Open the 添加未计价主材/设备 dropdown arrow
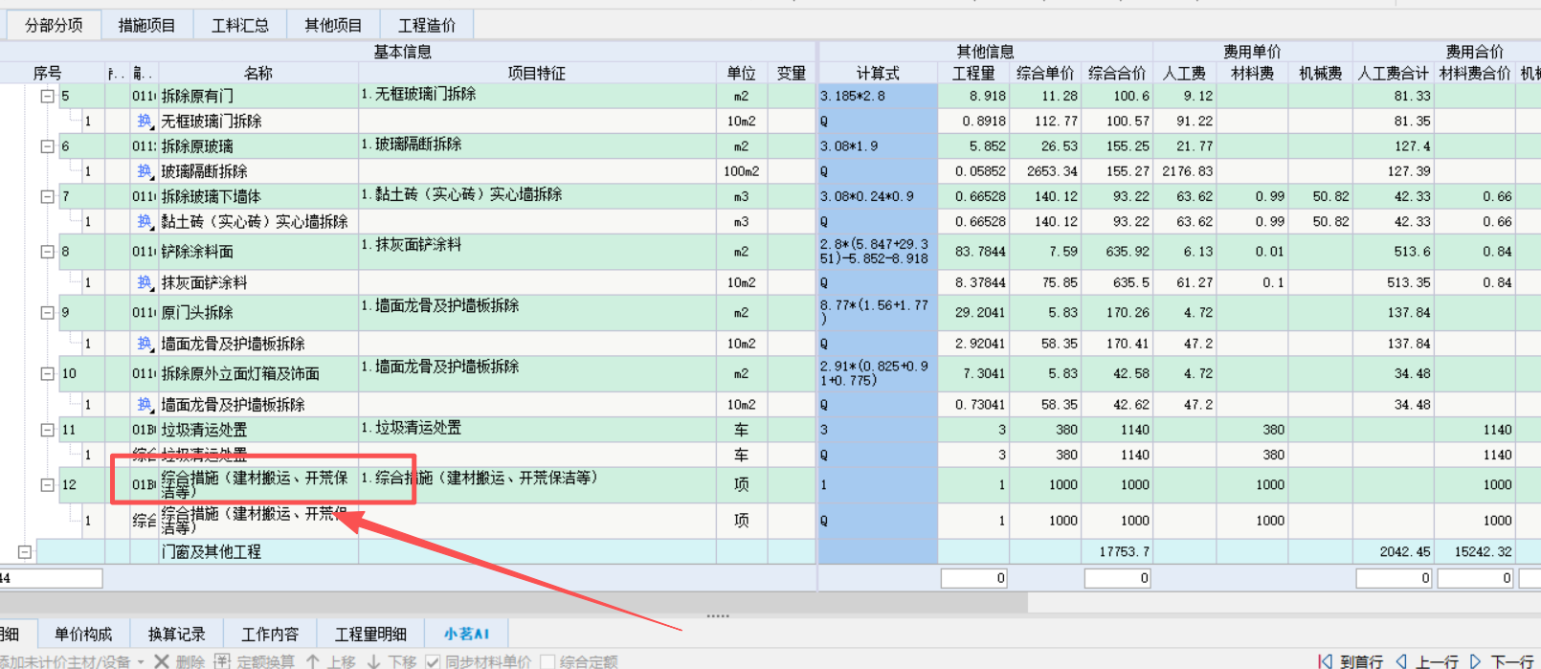The image size is (1541, 669). click(x=140, y=661)
